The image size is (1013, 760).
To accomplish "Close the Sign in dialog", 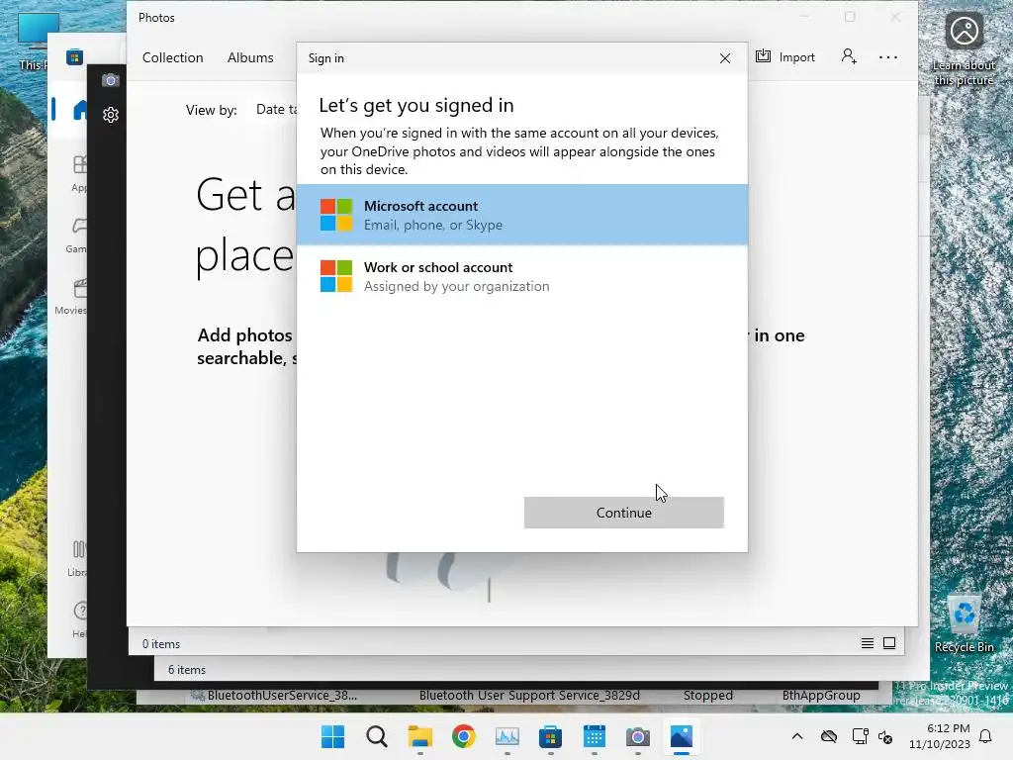I will tap(725, 58).
